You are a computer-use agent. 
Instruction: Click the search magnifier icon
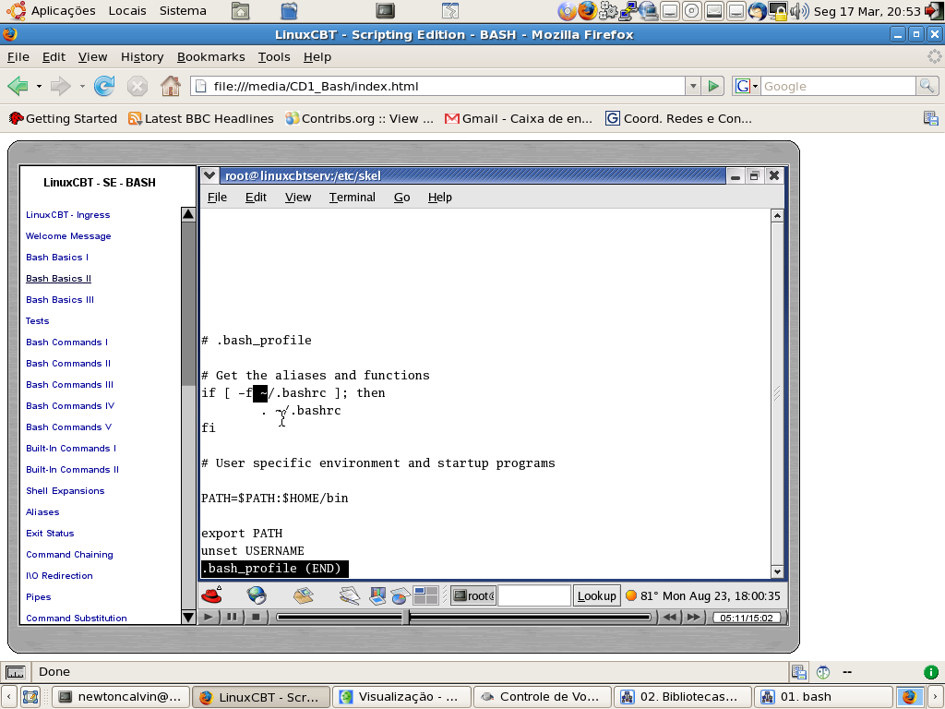[x=927, y=86]
